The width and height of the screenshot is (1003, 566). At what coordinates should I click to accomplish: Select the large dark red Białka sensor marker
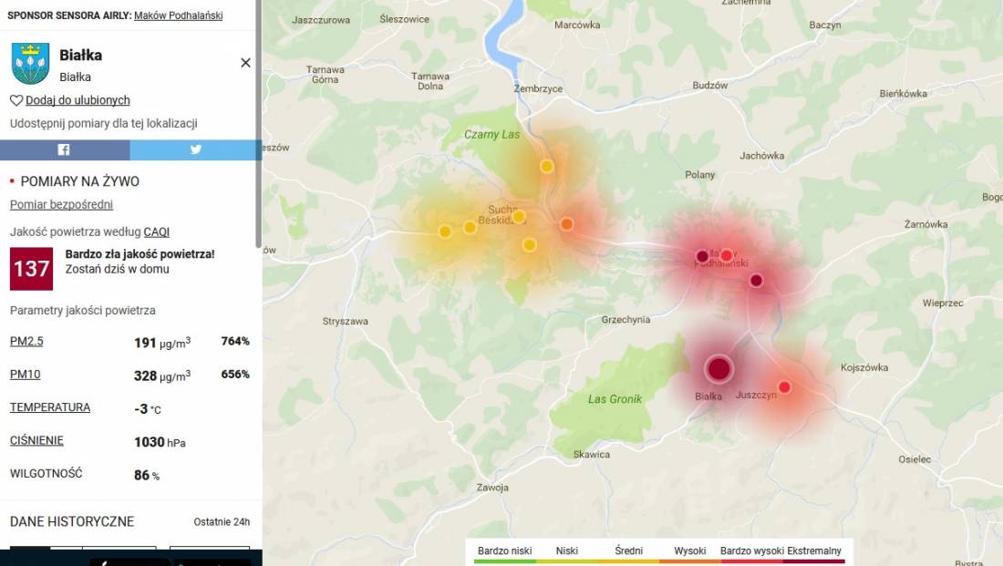click(x=719, y=369)
